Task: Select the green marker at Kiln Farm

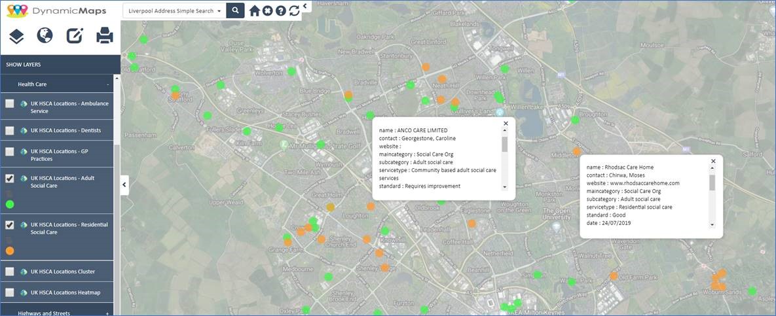Action: tap(247, 131)
